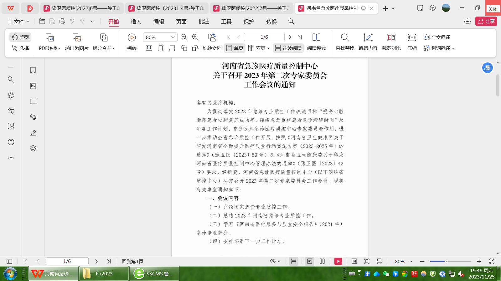
Task: Click fit page icon in ribbon
Action: (161, 48)
